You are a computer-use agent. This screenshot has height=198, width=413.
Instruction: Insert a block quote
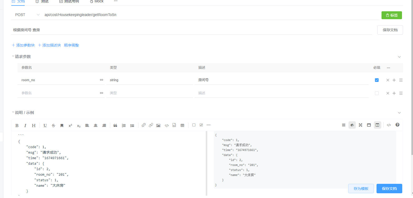pyautogui.click(x=115, y=126)
